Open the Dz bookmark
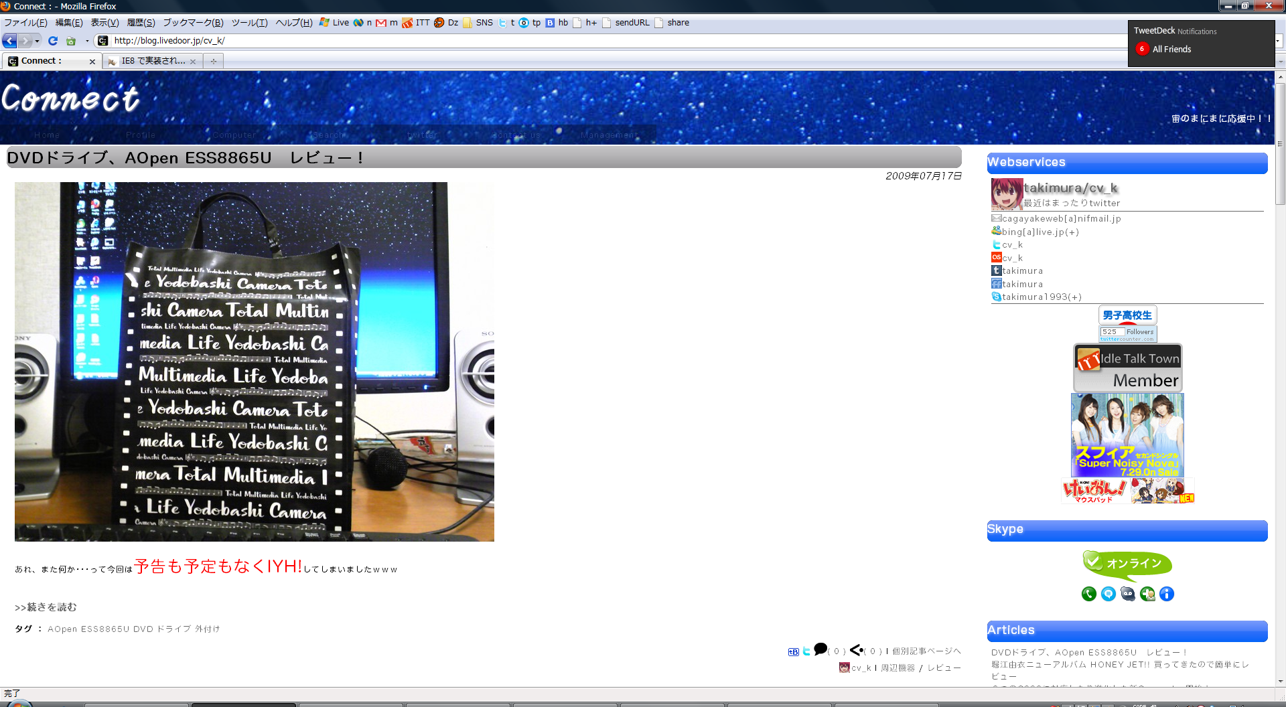Screen dimensions: 1286x707 pyautogui.click(x=446, y=22)
